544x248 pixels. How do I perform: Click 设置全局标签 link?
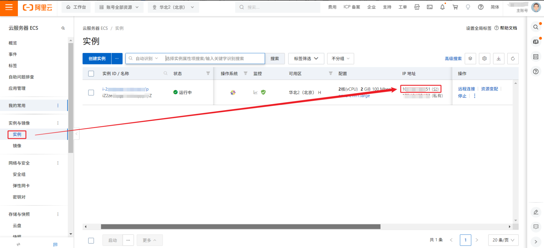(x=479, y=28)
